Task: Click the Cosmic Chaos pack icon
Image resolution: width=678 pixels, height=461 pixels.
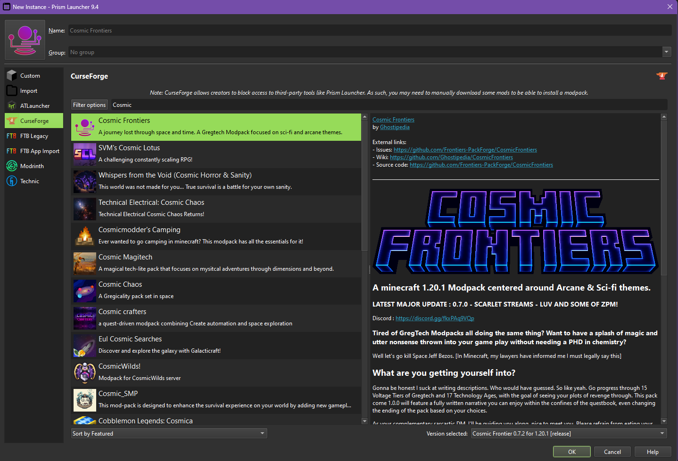Action: click(x=85, y=291)
